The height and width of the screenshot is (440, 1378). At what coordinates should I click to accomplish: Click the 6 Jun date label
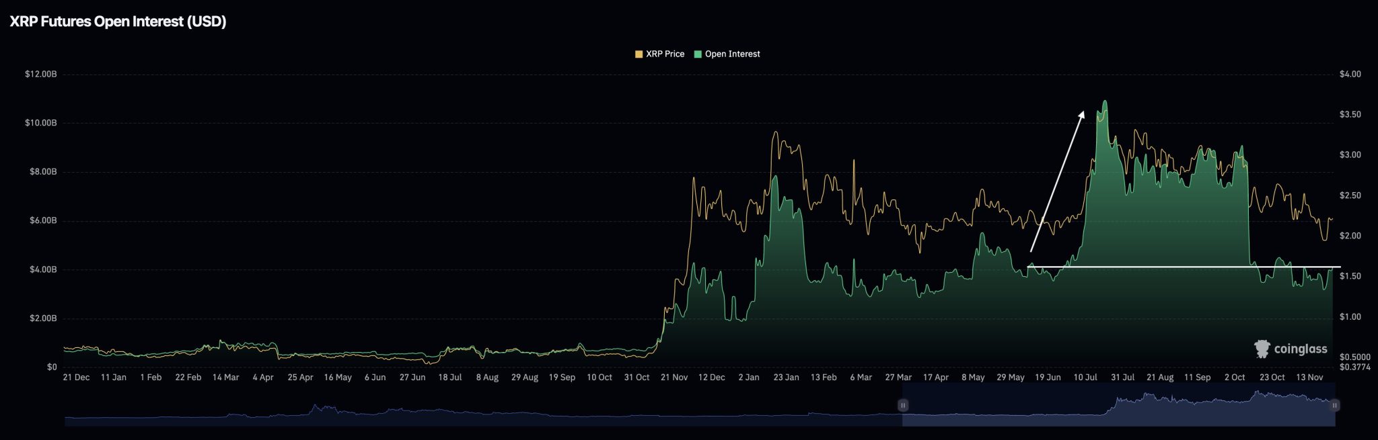coord(375,378)
